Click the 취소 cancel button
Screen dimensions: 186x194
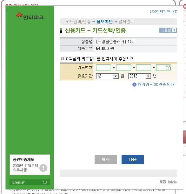[x=106, y=159]
